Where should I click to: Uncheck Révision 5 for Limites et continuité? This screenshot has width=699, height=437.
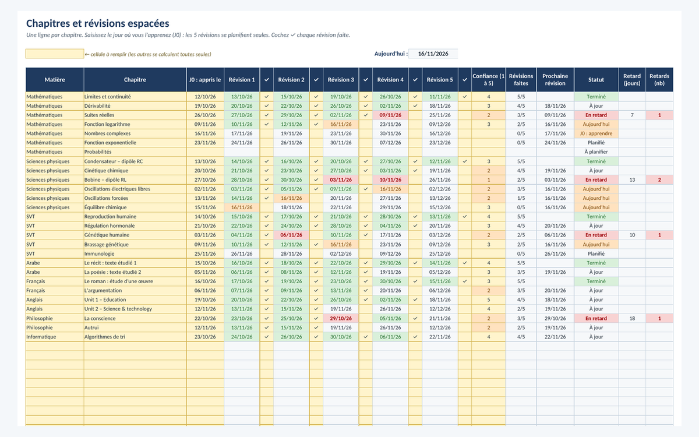[465, 97]
